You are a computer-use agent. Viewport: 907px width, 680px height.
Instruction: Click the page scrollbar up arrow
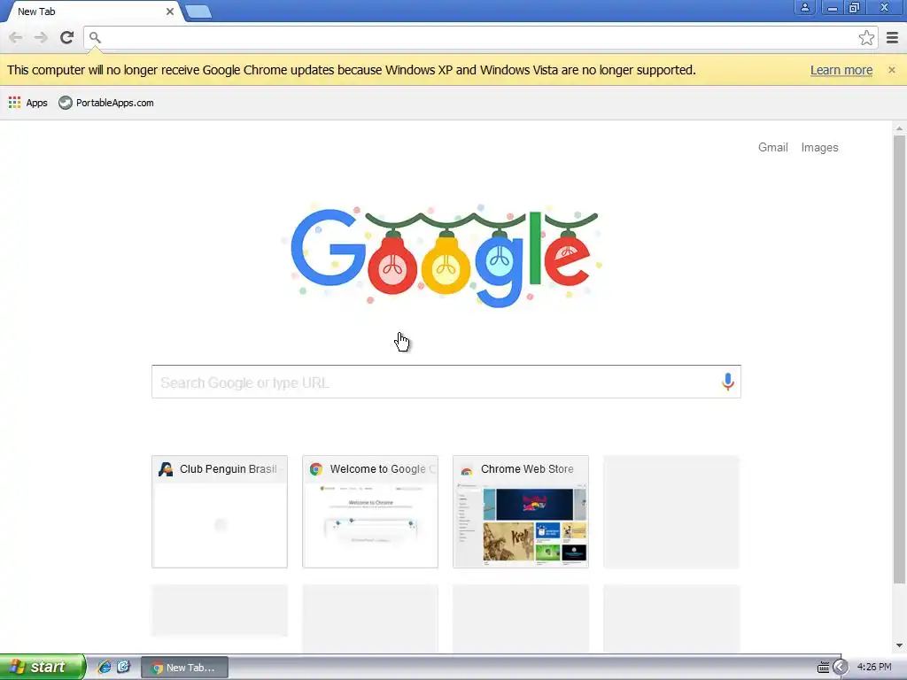(x=899, y=128)
